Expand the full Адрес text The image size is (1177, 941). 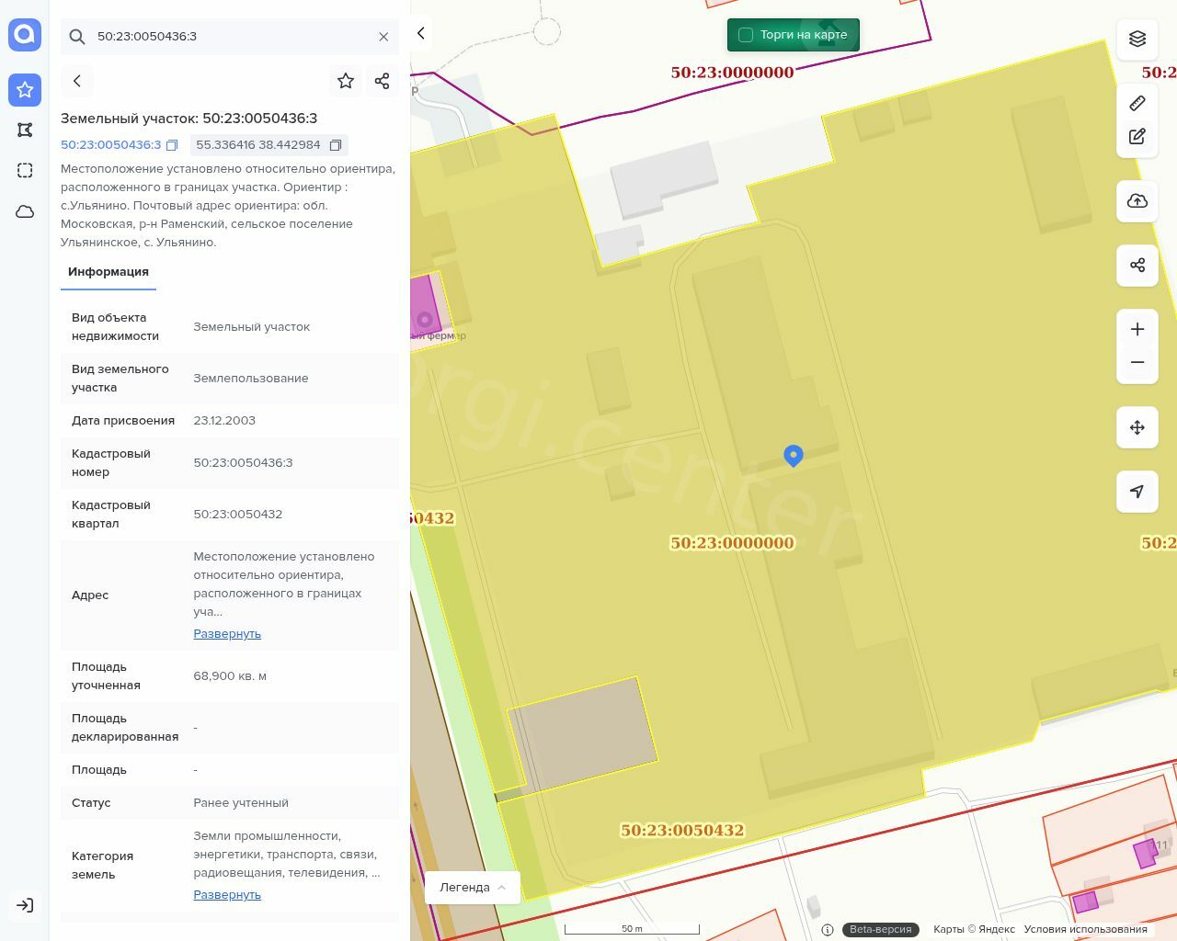coord(227,634)
